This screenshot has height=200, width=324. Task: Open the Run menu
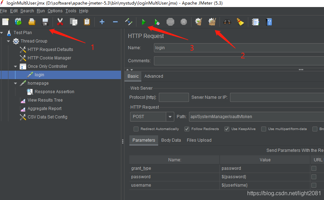coord(41,11)
